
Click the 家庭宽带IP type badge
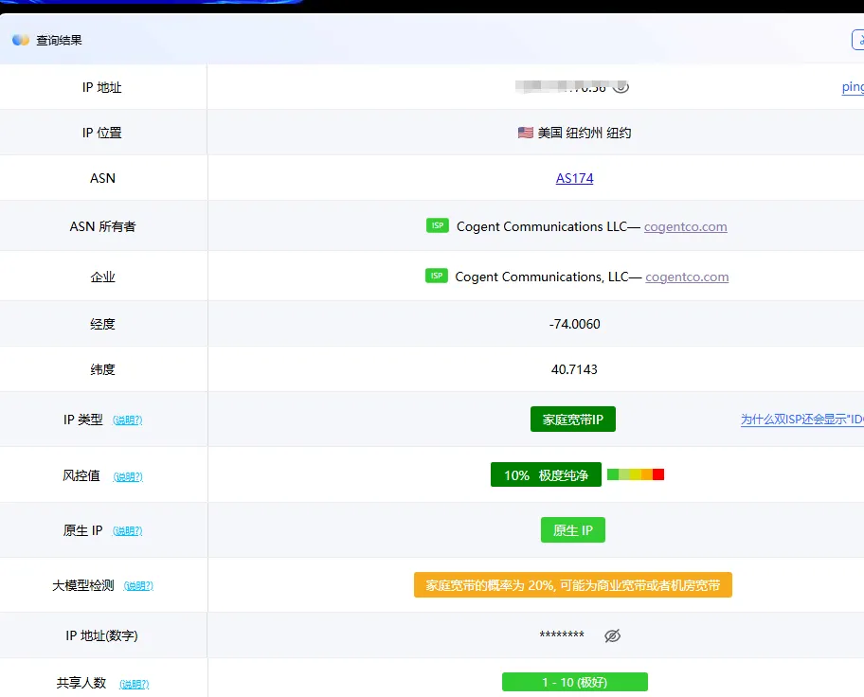[x=573, y=420]
